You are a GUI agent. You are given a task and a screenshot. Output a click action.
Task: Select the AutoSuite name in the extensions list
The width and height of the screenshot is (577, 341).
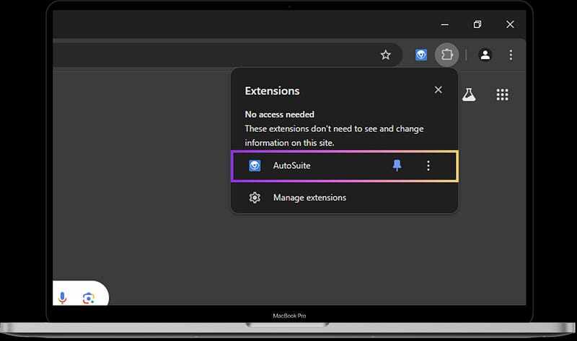[x=291, y=166]
